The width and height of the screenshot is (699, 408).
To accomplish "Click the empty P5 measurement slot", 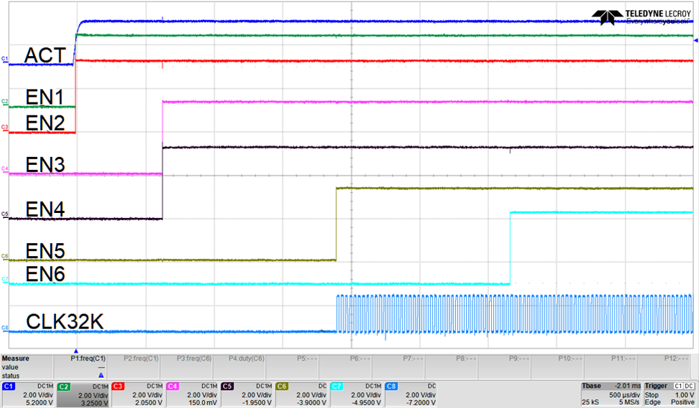I will pyautogui.click(x=300, y=358).
